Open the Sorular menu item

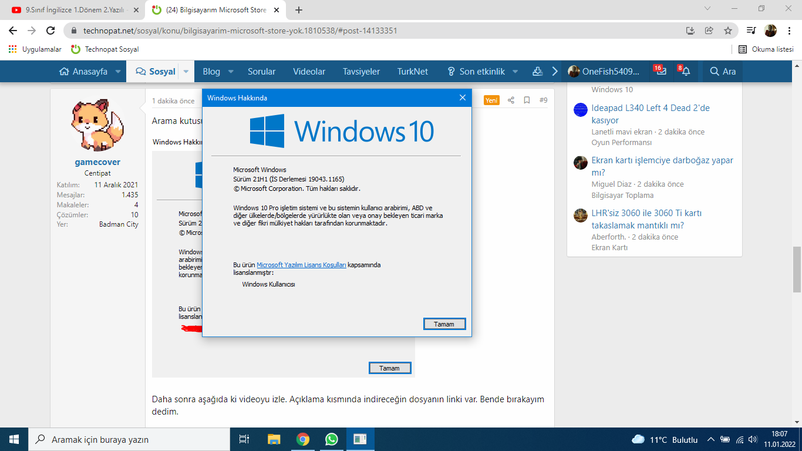coord(261,72)
